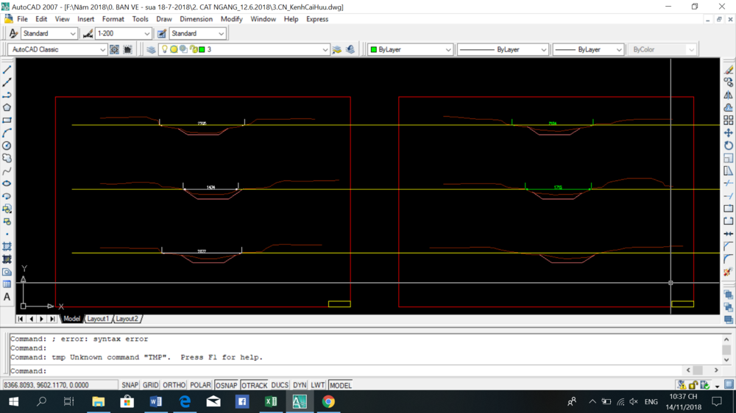
Task: Select the Polyline tool
Action: click(7, 95)
